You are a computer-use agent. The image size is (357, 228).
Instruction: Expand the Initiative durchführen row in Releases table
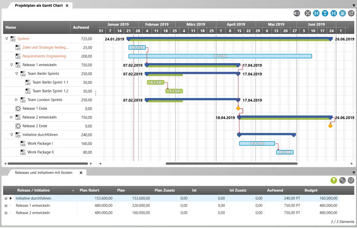pos(6,199)
